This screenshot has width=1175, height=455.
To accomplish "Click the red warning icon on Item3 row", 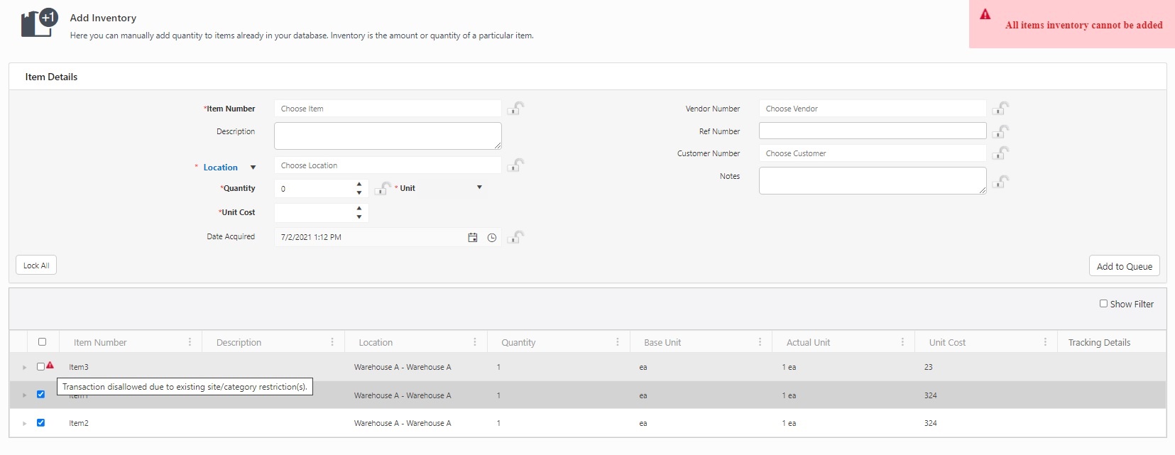I will click(50, 365).
